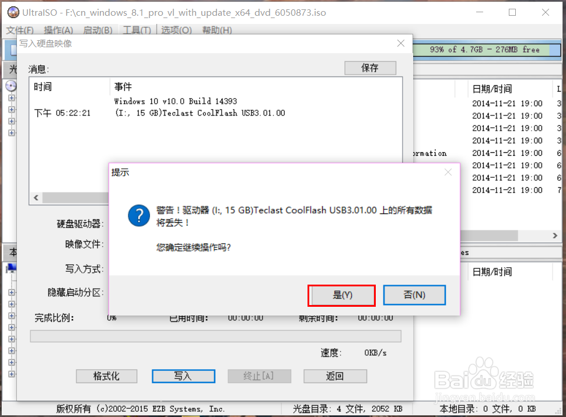Open the 启动(B) menu
This screenshot has height=417, width=566.
(97, 30)
